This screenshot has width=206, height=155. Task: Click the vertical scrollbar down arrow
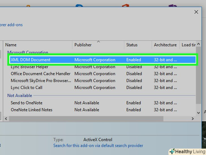tap(199, 112)
